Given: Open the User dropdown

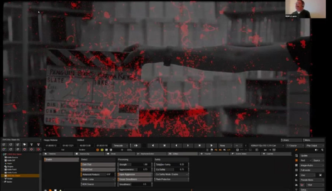Looking at the screenshot, I should point(308,175).
